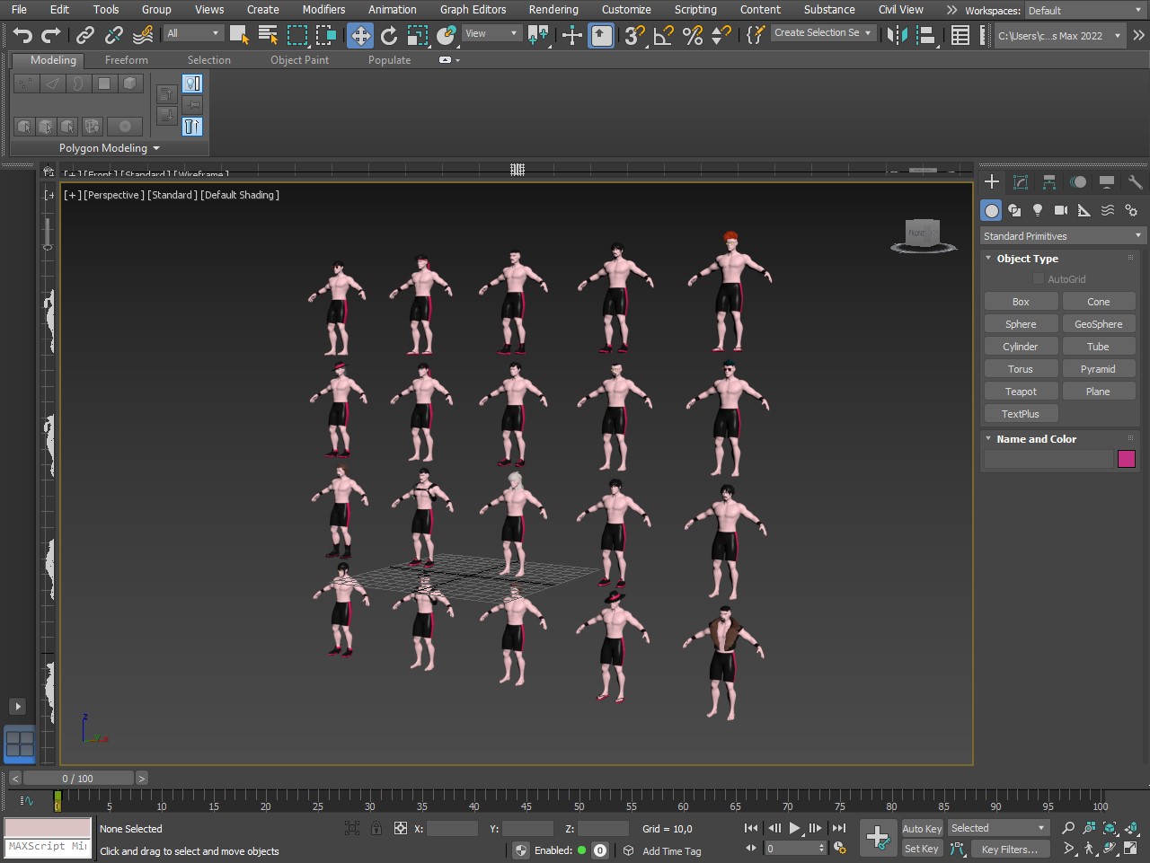Toggle the Angle Snap tool

tap(663, 35)
